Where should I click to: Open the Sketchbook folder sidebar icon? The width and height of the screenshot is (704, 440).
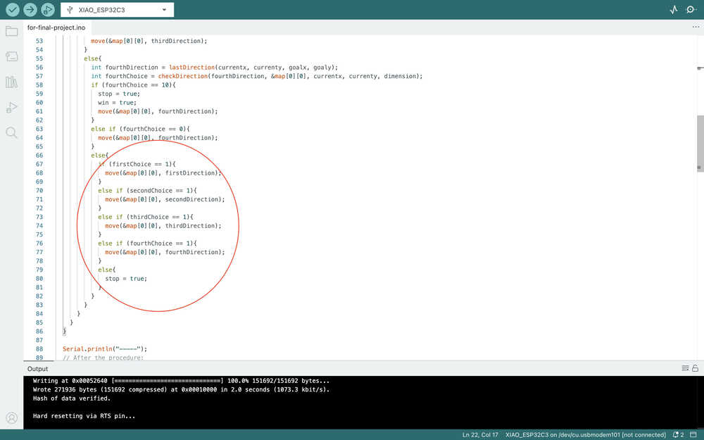point(12,32)
